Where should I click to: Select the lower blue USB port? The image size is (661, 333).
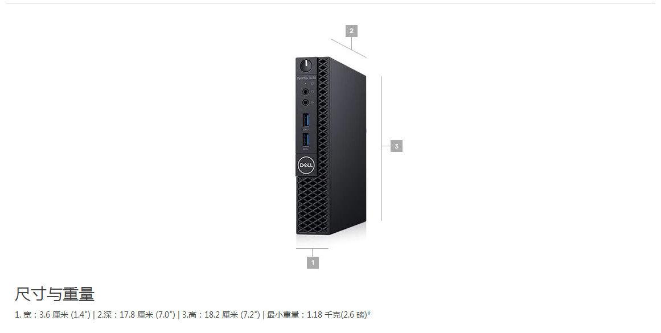[x=306, y=141]
